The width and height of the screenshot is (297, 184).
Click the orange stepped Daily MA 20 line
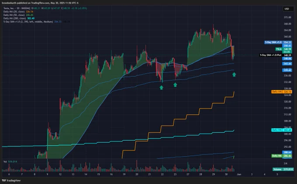180,119
